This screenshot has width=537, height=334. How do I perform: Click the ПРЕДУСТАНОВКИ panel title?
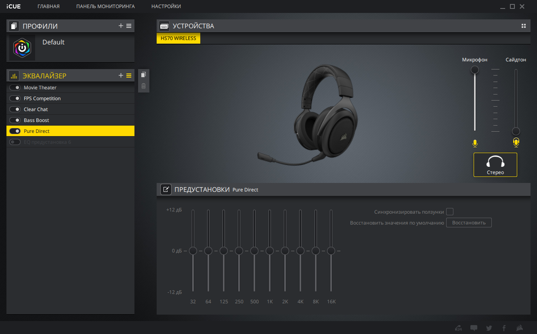[202, 189]
